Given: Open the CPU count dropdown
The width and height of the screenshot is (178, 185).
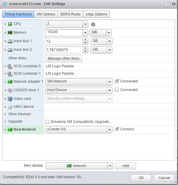Looking at the screenshot, I should pos(85,24).
